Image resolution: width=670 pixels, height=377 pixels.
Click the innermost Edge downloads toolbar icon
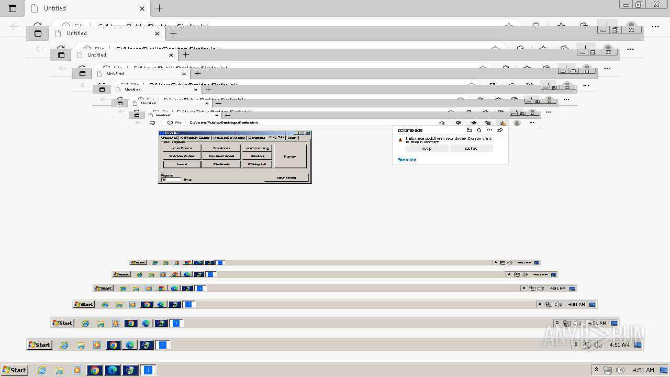tap(502, 123)
